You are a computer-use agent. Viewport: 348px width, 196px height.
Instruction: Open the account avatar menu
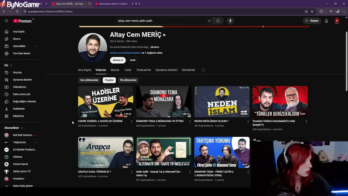pos(337,21)
